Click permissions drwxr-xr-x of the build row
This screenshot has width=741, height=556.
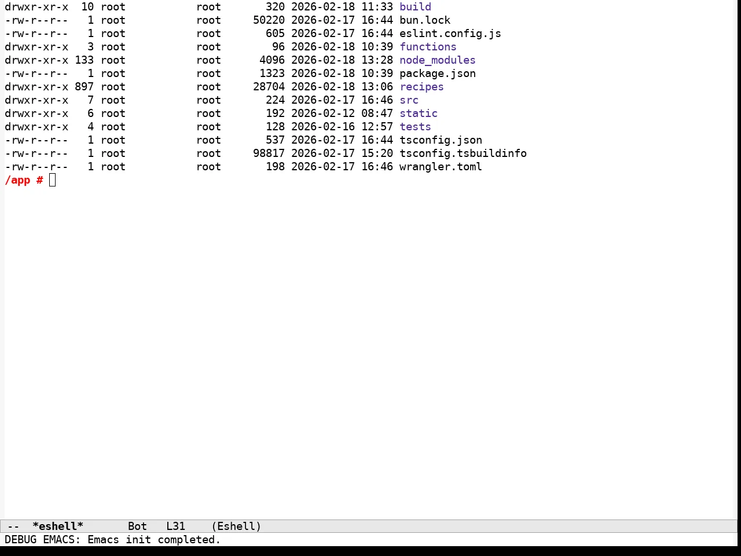(36, 7)
